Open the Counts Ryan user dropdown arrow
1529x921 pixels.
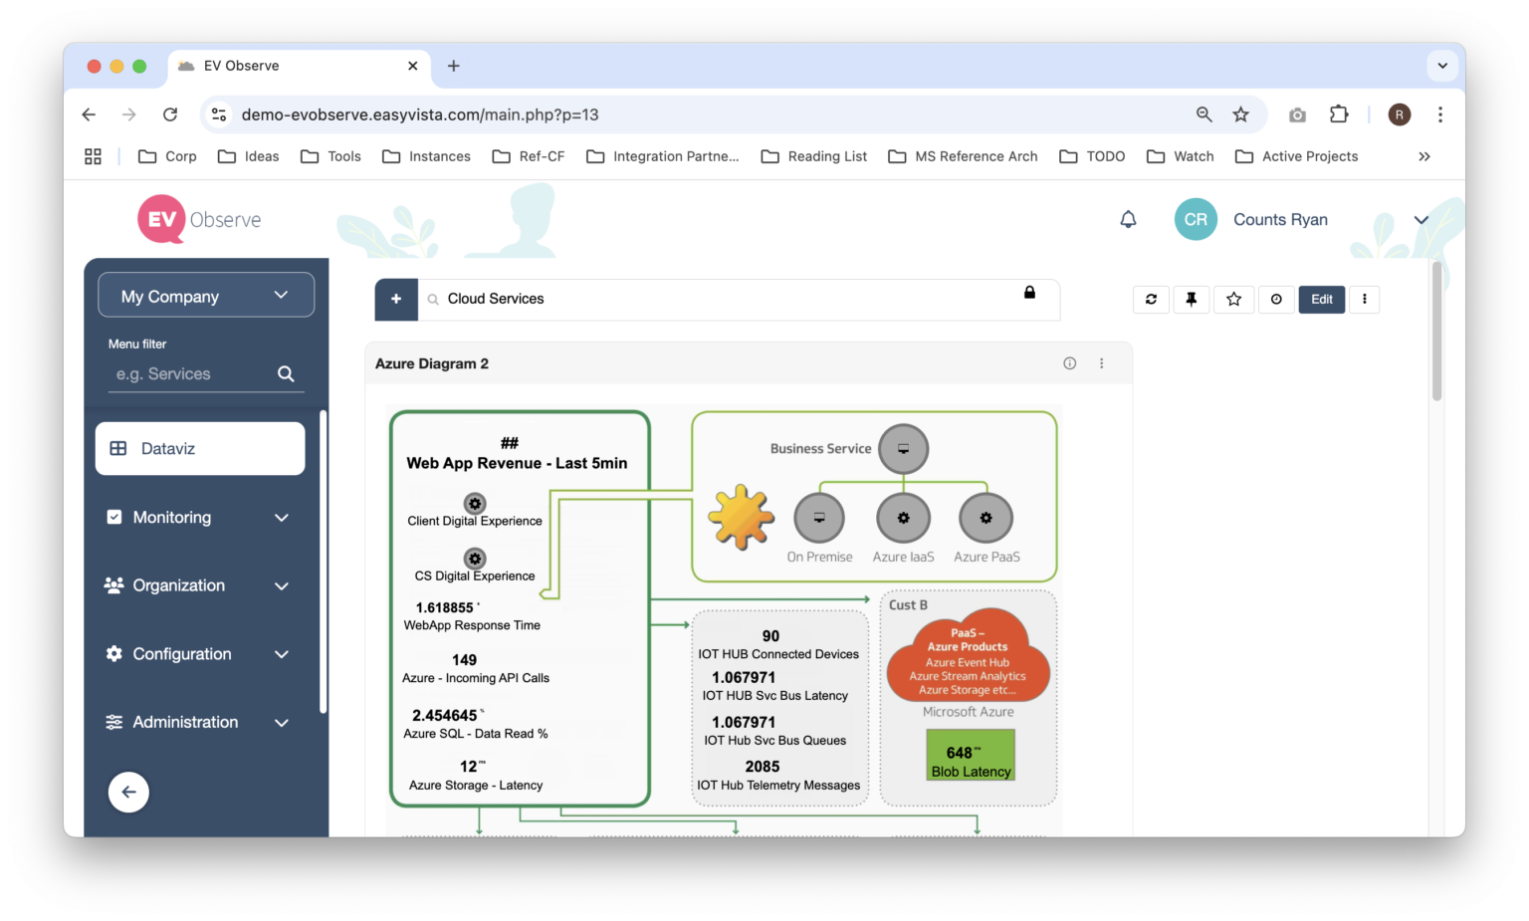(1421, 220)
